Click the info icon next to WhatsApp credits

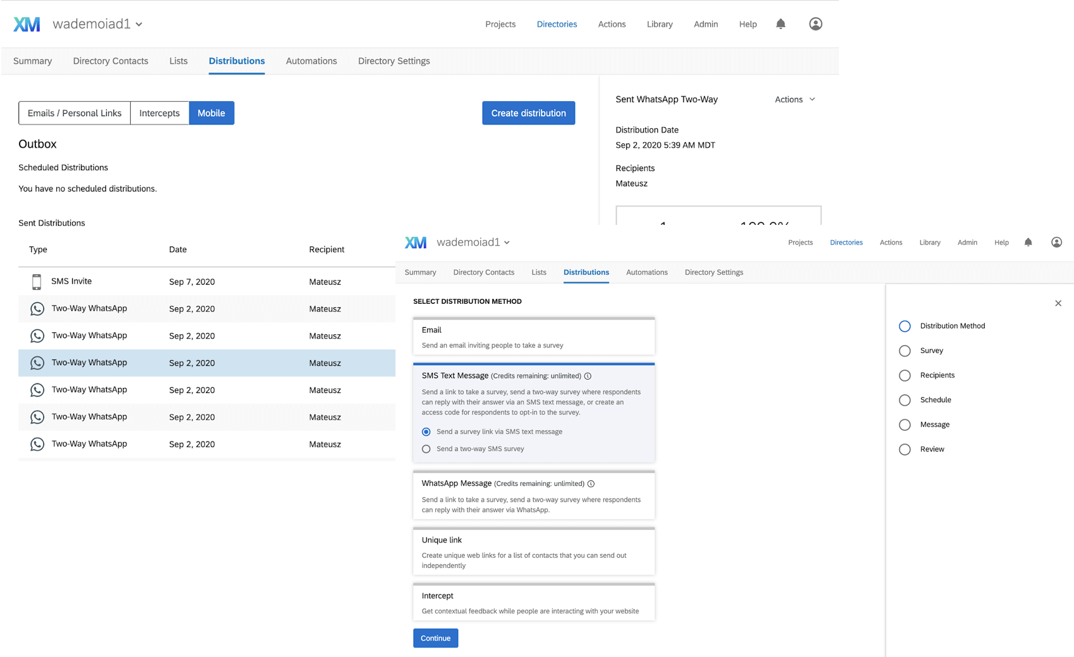(x=591, y=484)
